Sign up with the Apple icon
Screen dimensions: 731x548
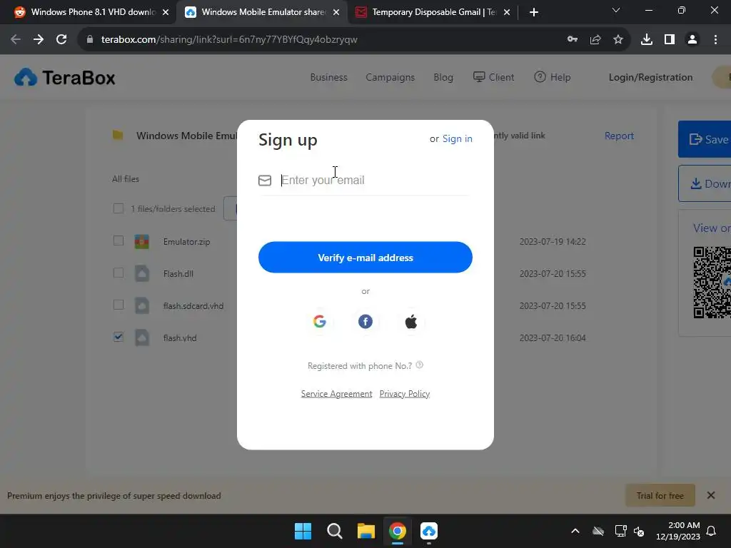tap(410, 322)
